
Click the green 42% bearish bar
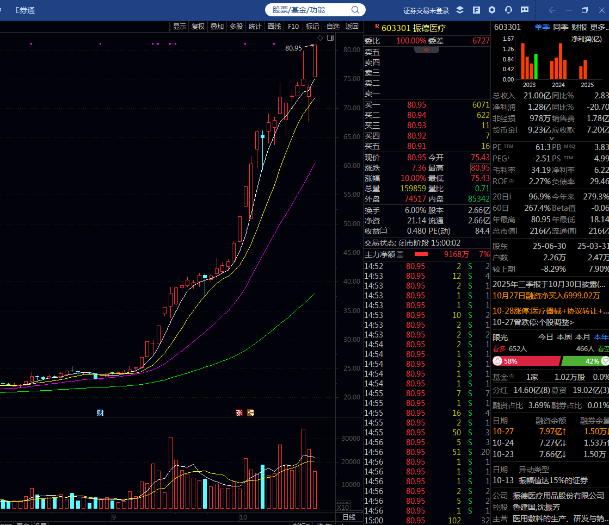(x=585, y=361)
